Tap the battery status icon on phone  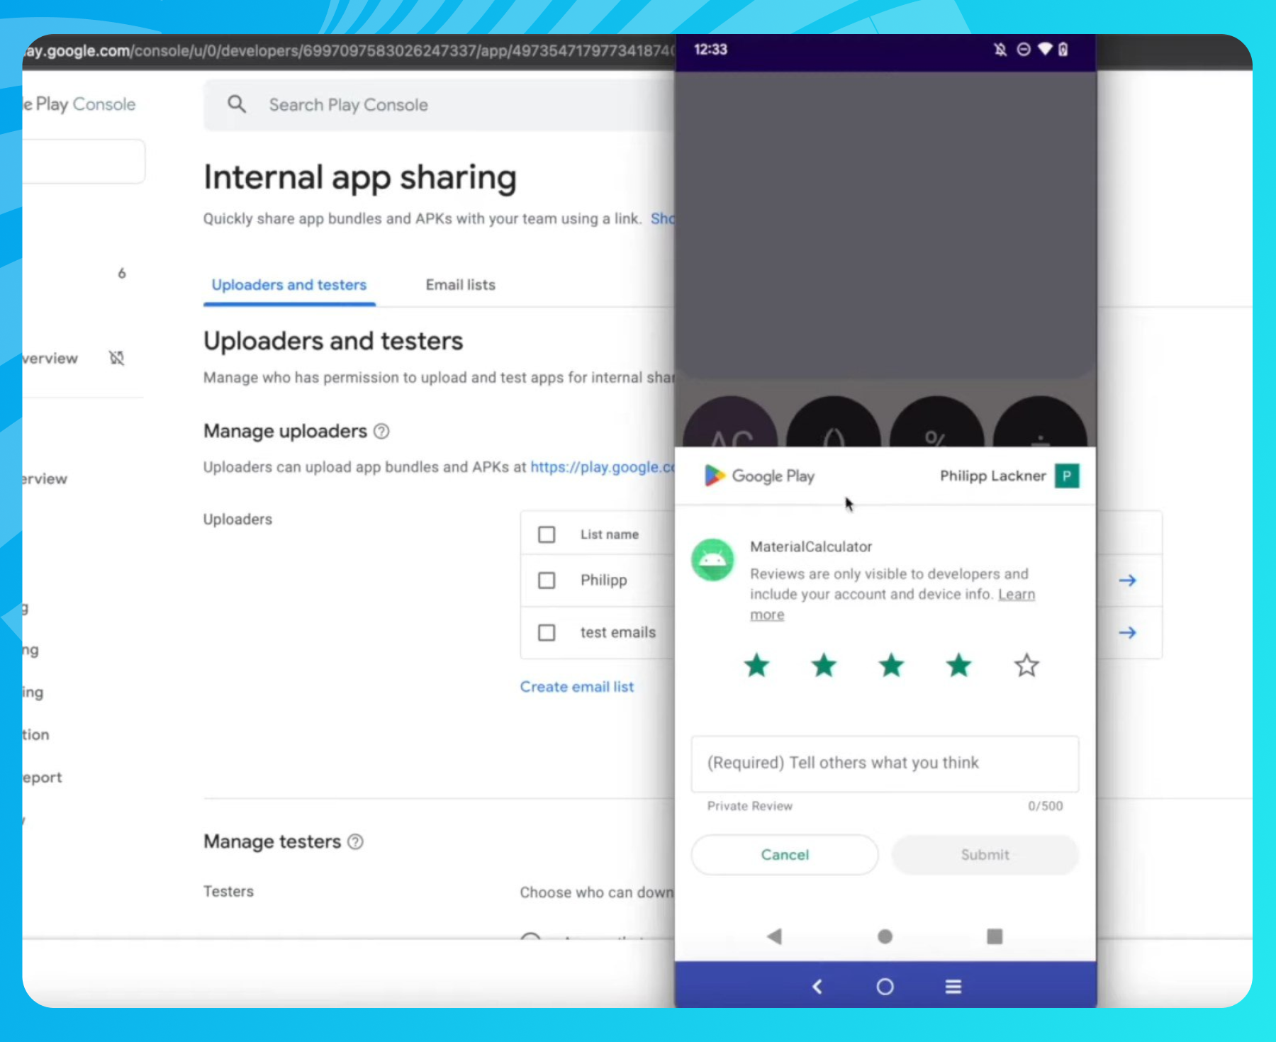pyautogui.click(x=1063, y=50)
